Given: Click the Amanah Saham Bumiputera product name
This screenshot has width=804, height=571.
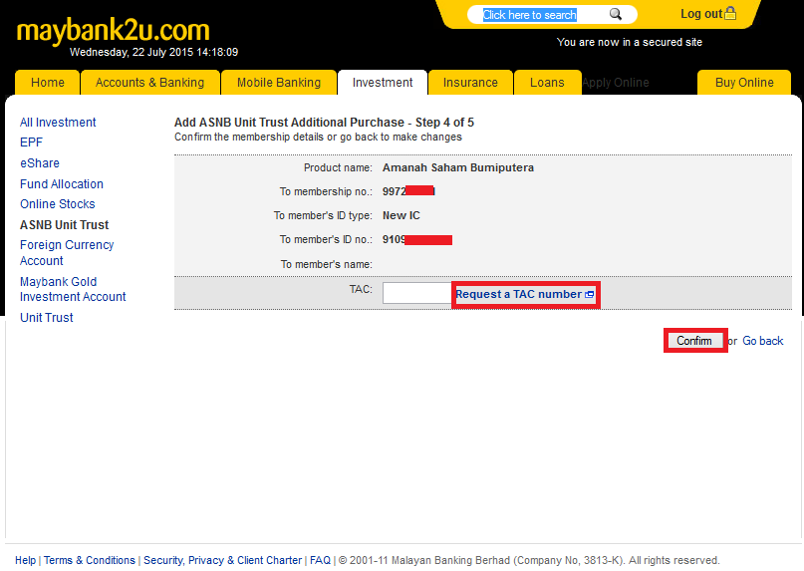Looking at the screenshot, I should pos(458,167).
